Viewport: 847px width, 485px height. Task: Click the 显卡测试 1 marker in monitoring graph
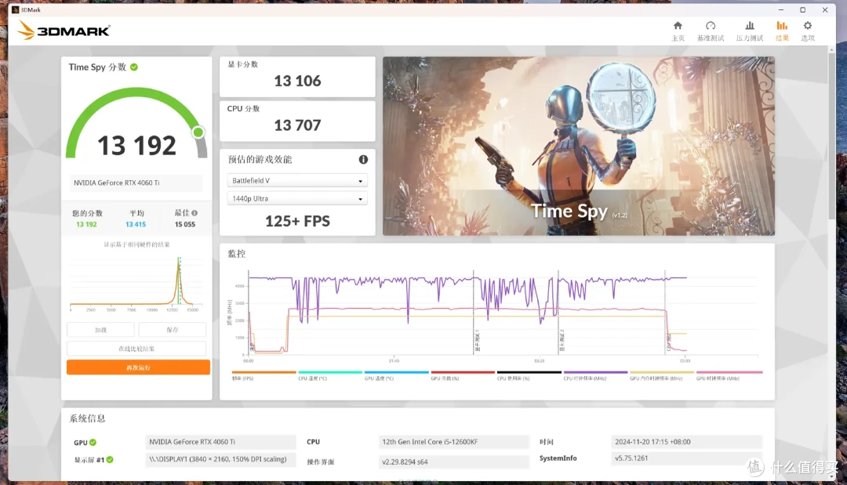click(477, 341)
